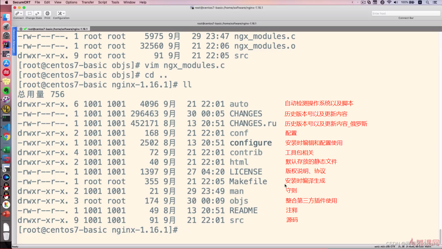Expand the Session Manager side panel
The height and width of the screenshot is (249, 442).
[x=14, y=41]
